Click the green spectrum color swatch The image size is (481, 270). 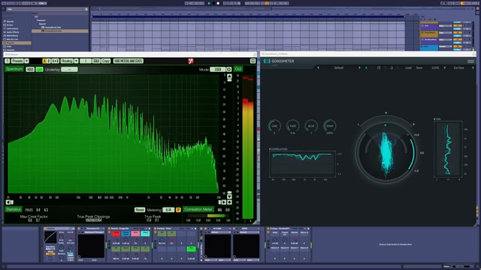click(x=40, y=70)
